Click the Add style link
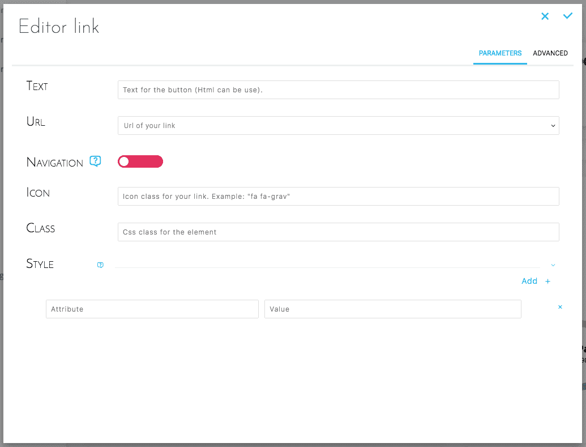This screenshot has width=586, height=447. 529,281
